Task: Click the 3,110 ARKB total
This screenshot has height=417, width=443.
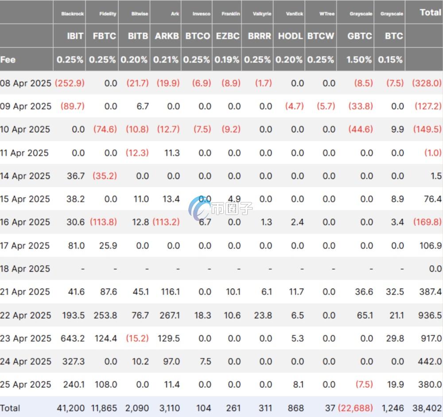Action: [170, 408]
